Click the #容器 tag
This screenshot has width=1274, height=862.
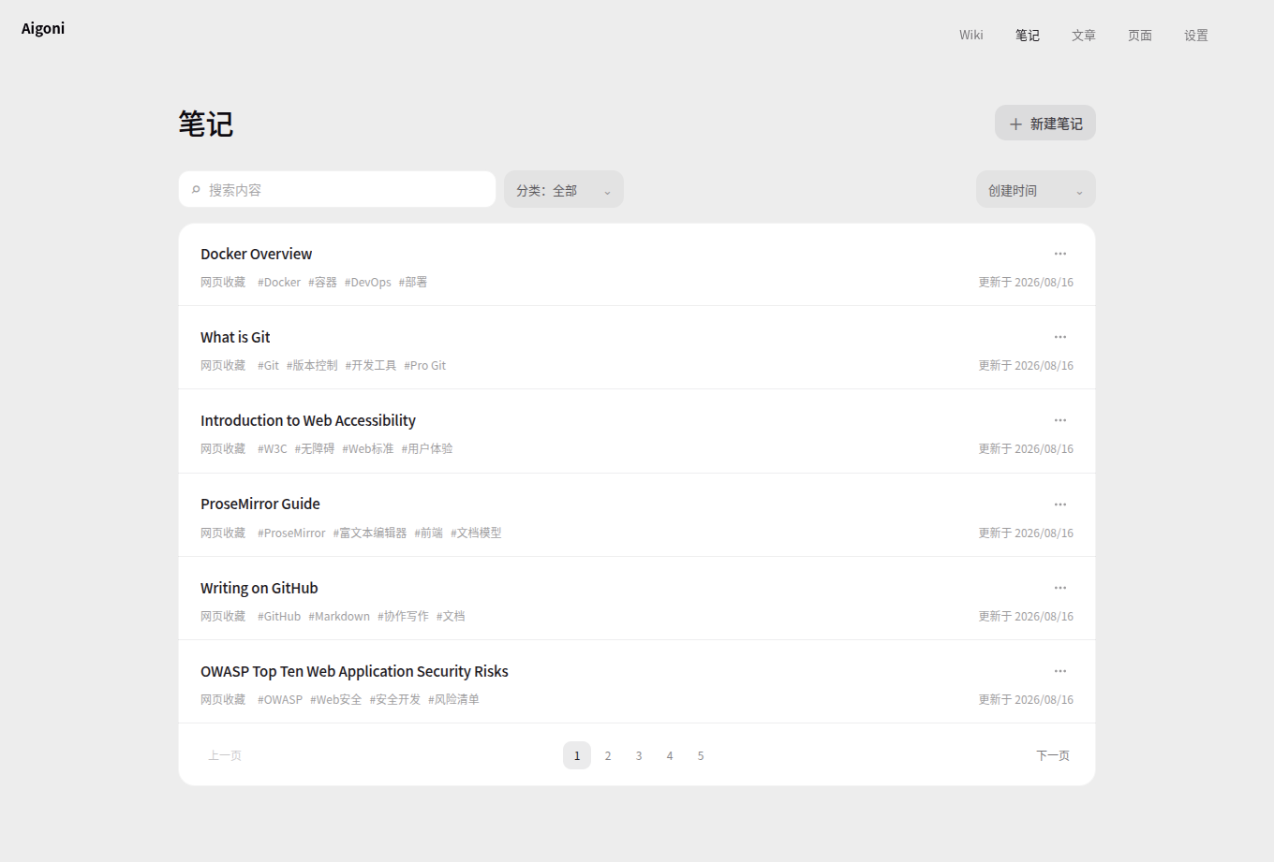[322, 282]
